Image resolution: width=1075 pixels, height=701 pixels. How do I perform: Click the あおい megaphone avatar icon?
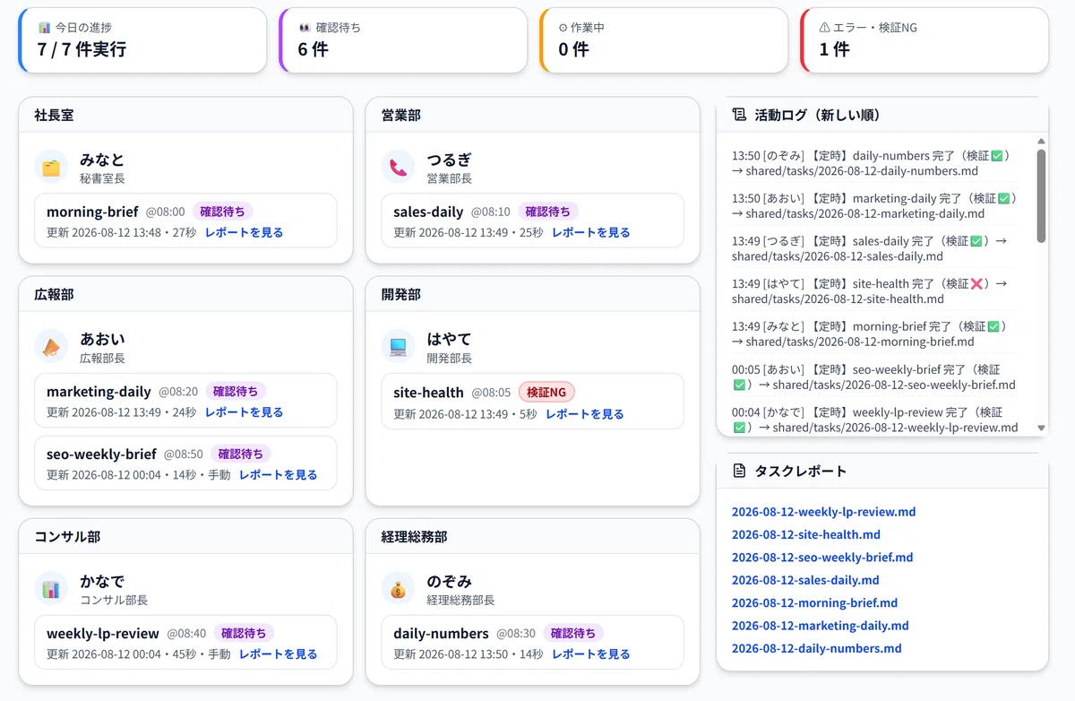pyautogui.click(x=51, y=346)
